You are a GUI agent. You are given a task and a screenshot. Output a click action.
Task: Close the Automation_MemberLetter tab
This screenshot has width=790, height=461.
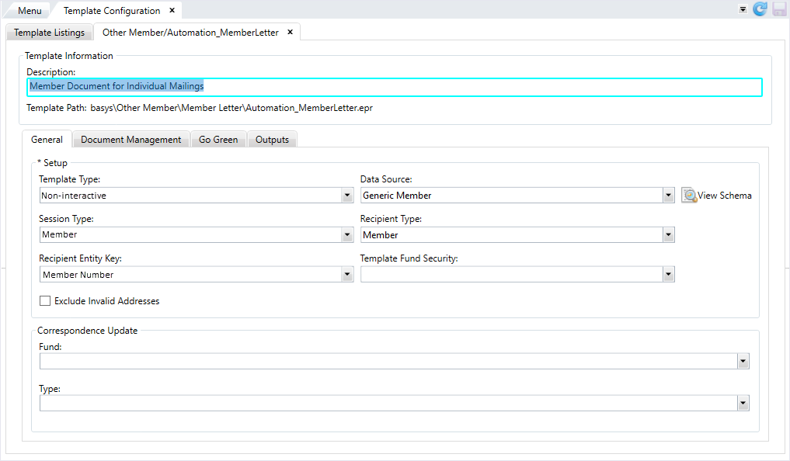point(290,33)
